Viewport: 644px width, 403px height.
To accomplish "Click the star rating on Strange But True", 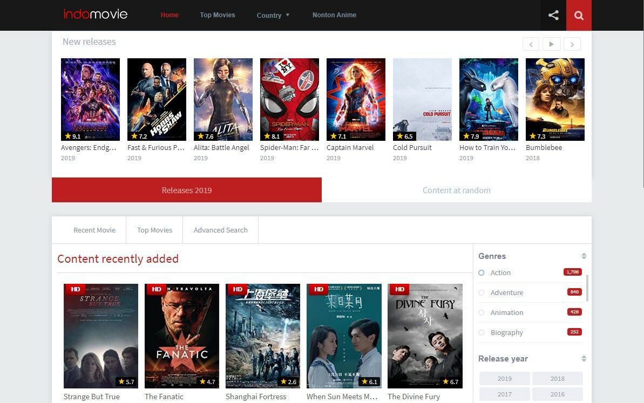I will coord(125,382).
